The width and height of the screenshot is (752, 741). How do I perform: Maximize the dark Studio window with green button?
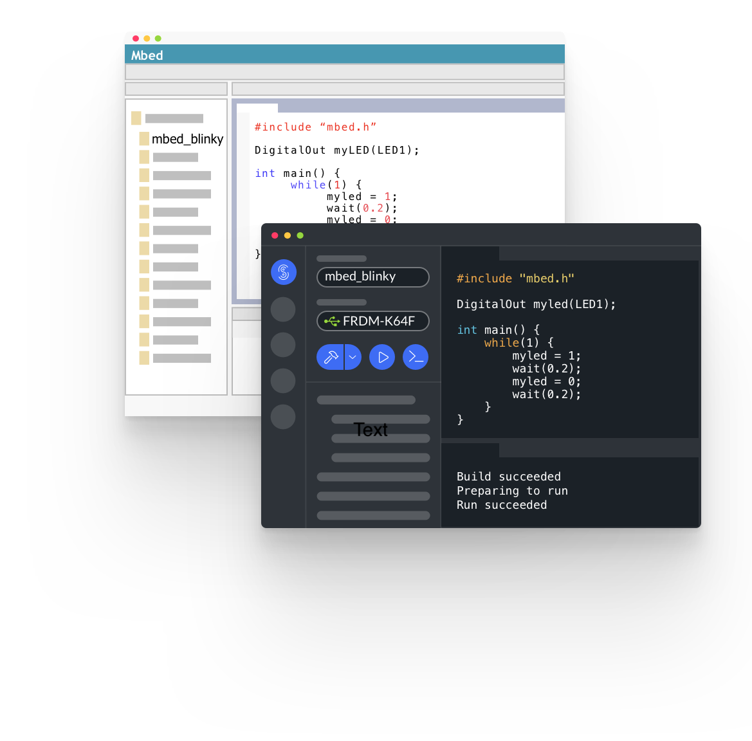pos(300,235)
